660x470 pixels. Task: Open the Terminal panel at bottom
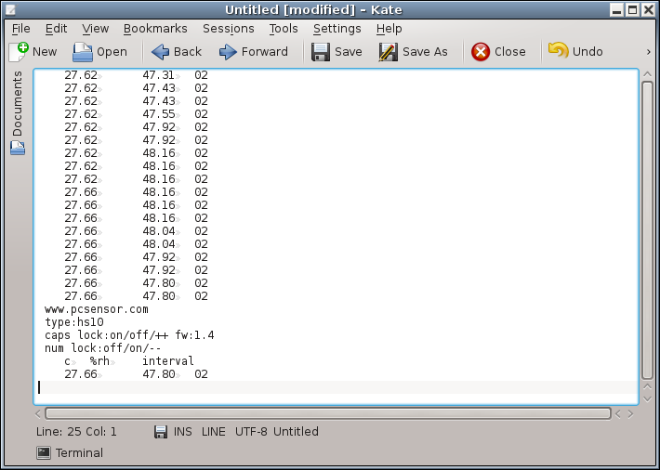[x=70, y=452]
